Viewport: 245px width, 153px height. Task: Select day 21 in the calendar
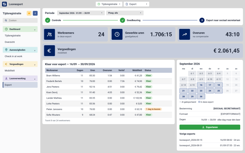pyautogui.click(x=183, y=91)
